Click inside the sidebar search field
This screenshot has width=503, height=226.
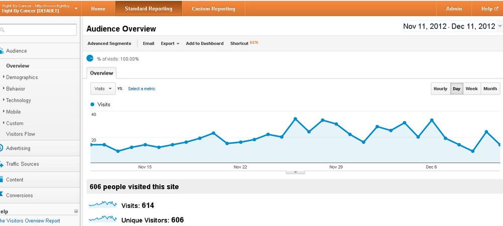coord(39,30)
